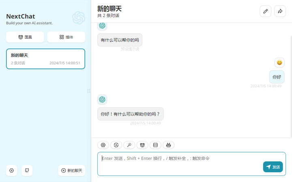Screen dimensions: 292x182
Task: Open the robot model selector icon
Action: point(169,145)
